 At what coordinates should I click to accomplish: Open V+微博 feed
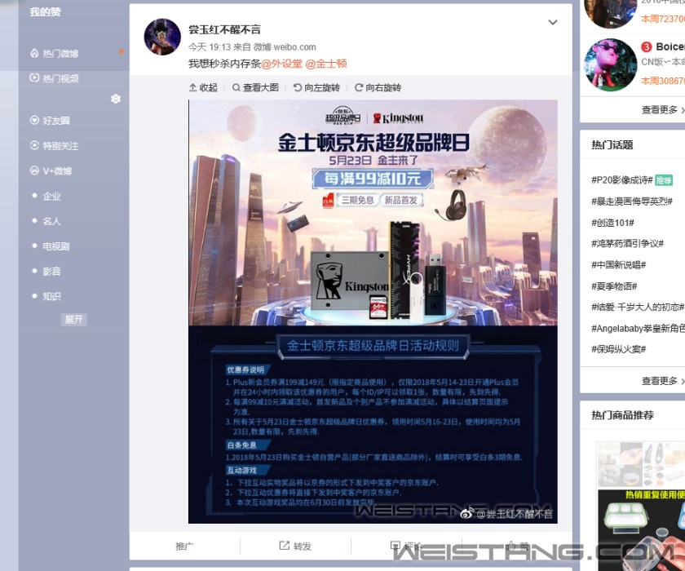pyautogui.click(x=57, y=170)
